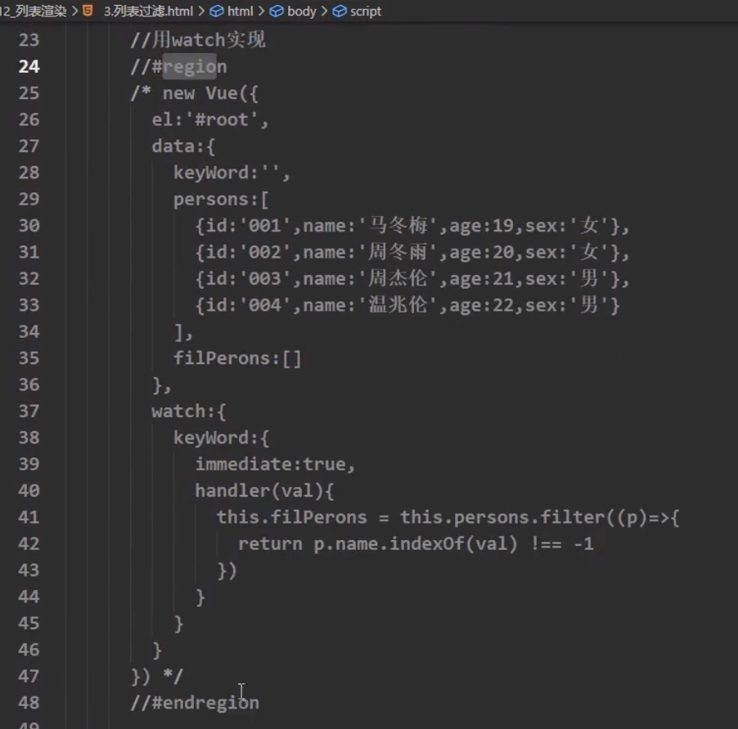Click the cube icon beside script
The width and height of the screenshot is (738, 729).
click(340, 11)
